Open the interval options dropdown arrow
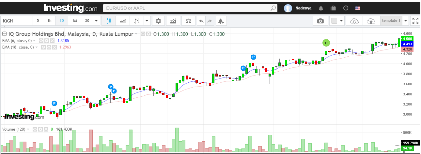Screen dimensions: 421x154 click(x=96, y=21)
